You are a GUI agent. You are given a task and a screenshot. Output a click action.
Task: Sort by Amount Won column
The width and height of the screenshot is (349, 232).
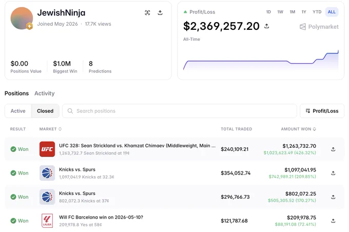299,129
